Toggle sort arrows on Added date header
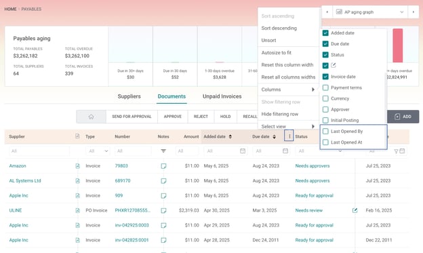Screen dimensions: 423x253 point(230,136)
